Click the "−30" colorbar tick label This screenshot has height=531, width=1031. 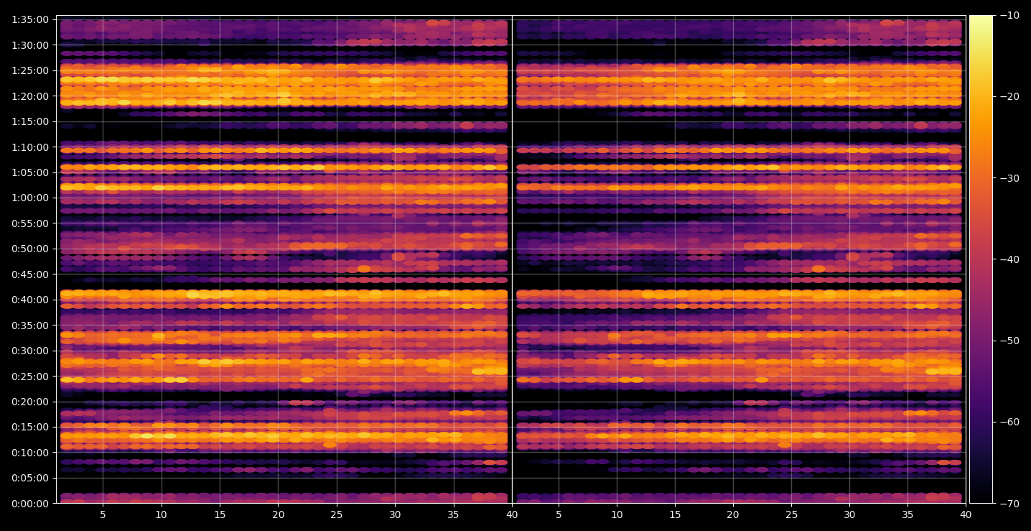[1009, 178]
